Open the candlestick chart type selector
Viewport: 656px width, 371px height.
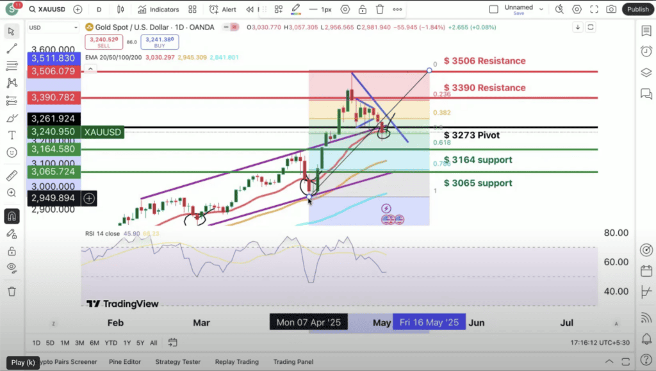click(120, 9)
